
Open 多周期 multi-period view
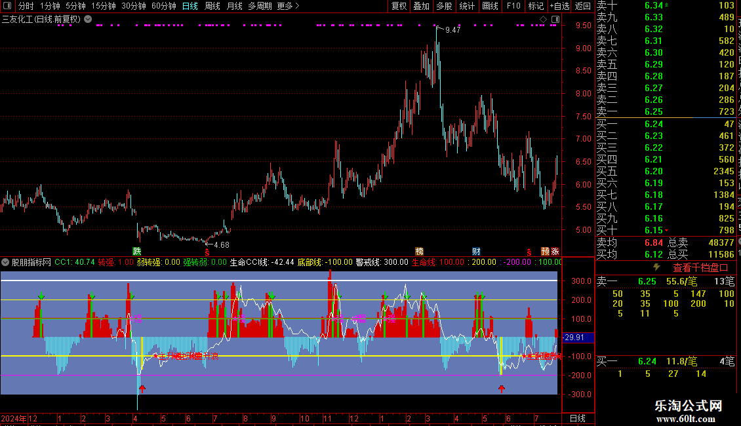click(260, 6)
